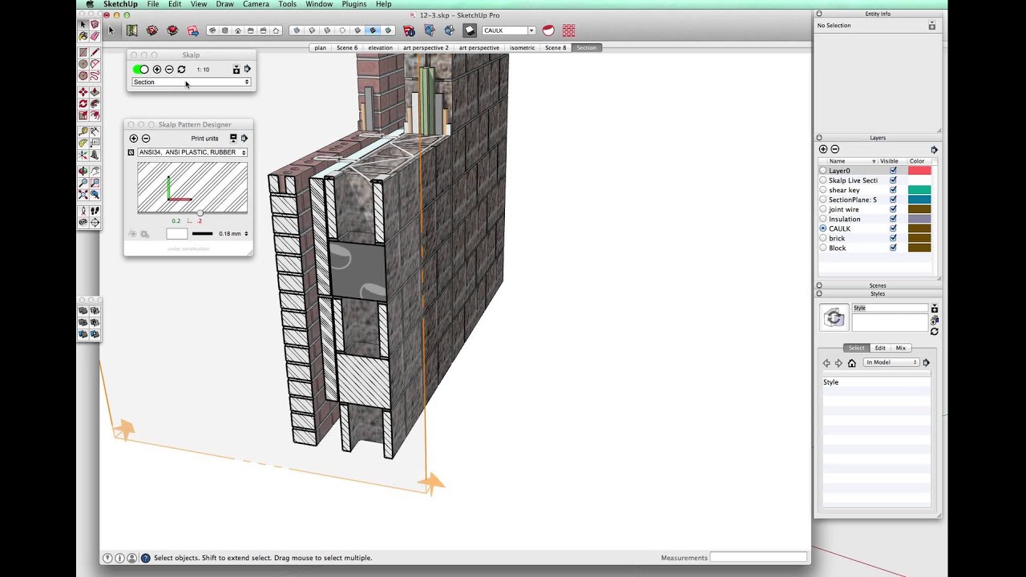Click the Model Info blue icon
The height and width of the screenshot is (577, 1026).
pos(409,30)
